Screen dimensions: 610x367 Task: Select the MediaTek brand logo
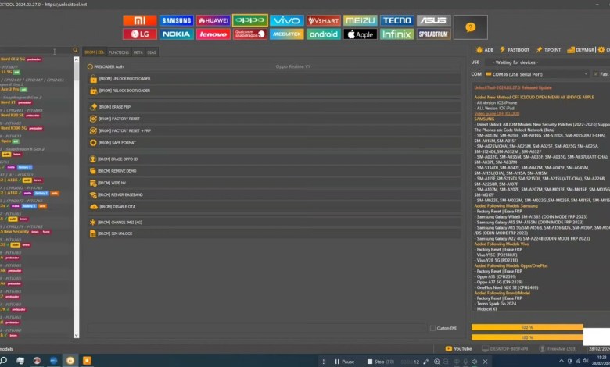(287, 34)
